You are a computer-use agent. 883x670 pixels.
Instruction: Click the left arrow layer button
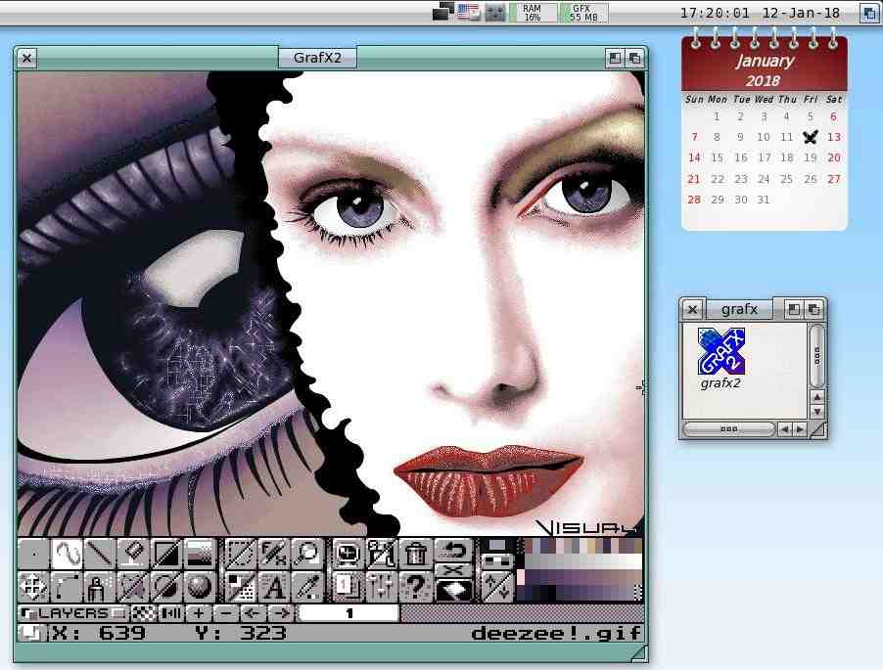point(254,613)
